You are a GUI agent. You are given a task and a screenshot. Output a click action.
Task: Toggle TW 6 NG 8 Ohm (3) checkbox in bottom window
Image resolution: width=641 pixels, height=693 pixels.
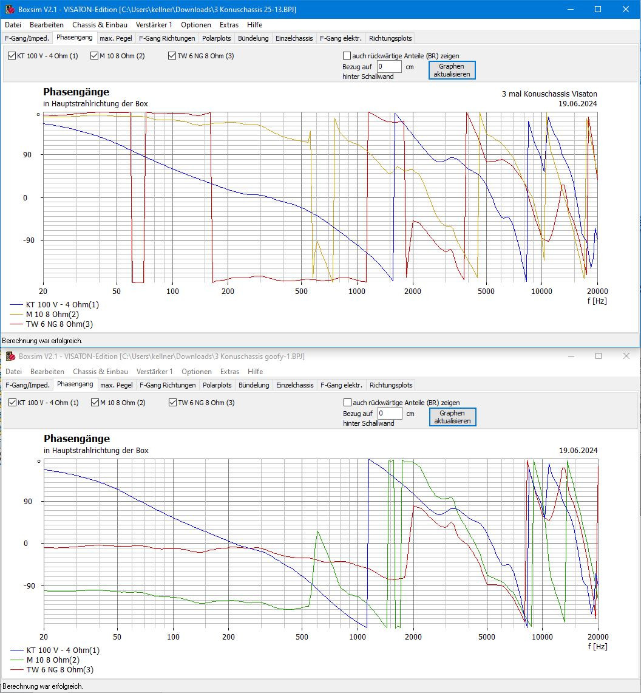tap(172, 403)
